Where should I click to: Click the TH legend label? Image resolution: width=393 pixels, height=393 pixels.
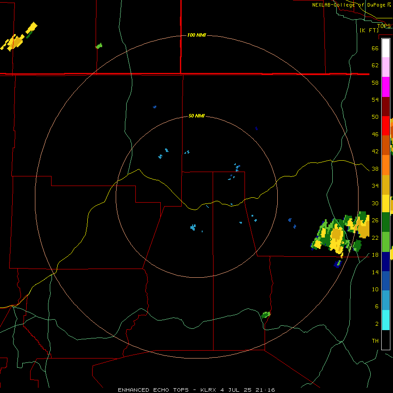(x=375, y=341)
